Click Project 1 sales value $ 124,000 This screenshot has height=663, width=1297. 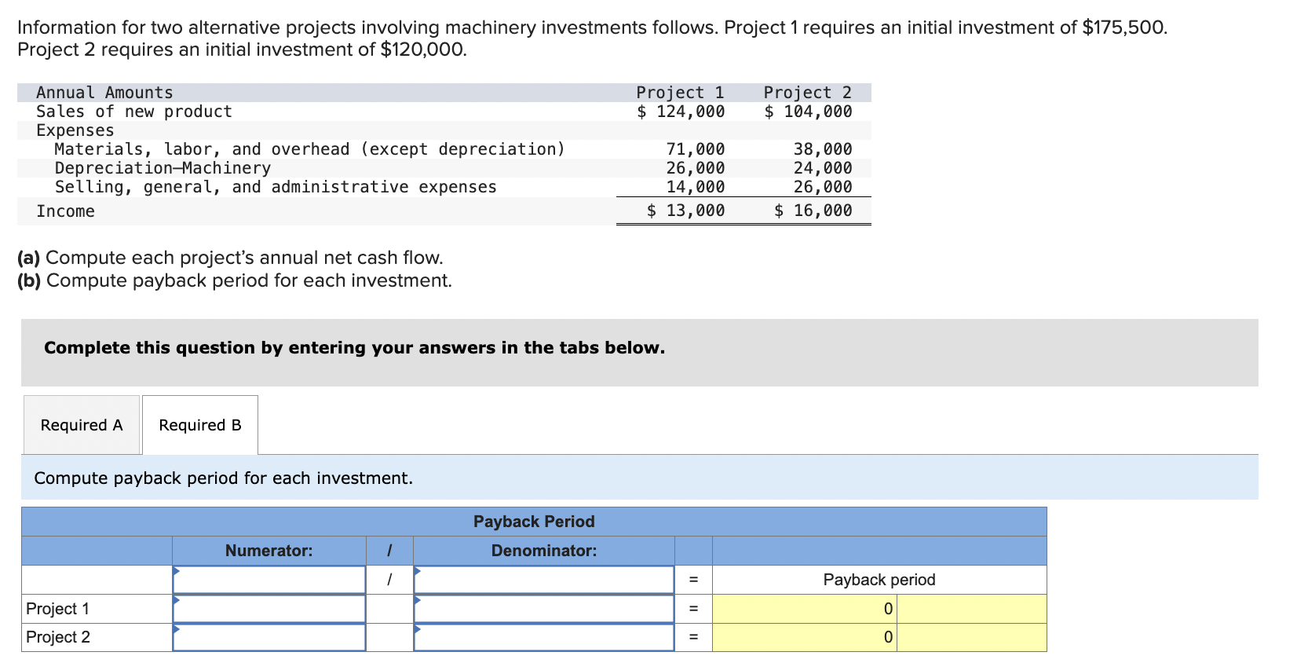[681, 112]
